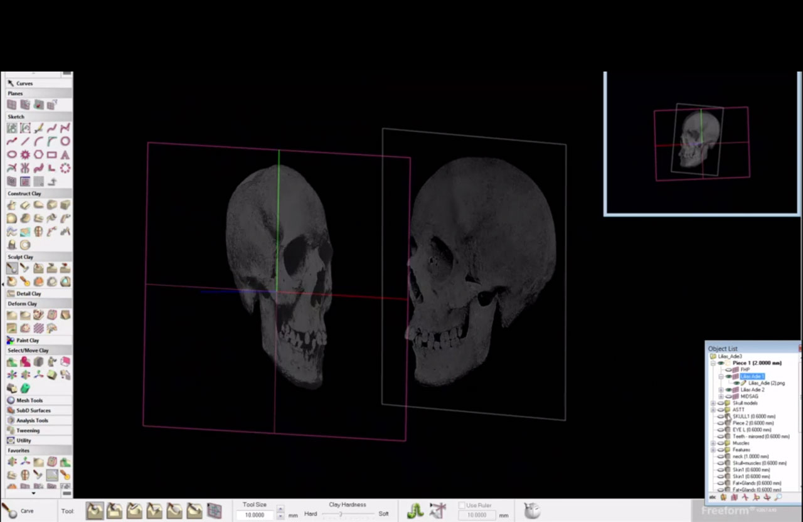
Task: Enable the Use Ruler checkbox
Action: pos(462,505)
